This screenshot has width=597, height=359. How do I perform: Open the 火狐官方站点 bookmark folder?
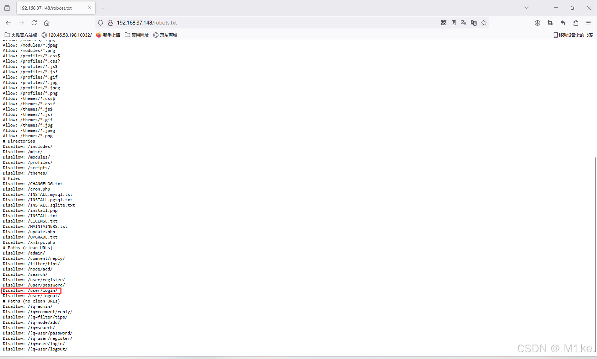[x=21, y=35]
